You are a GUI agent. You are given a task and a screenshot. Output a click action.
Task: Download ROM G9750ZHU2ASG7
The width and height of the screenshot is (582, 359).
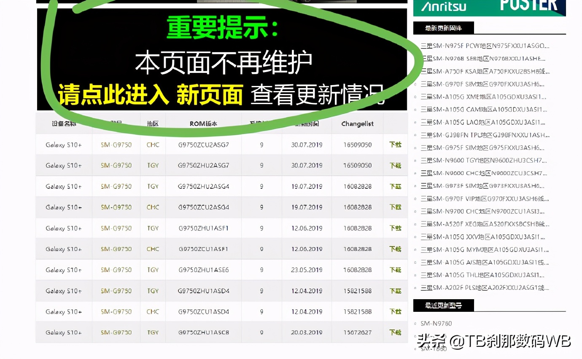[x=395, y=166]
